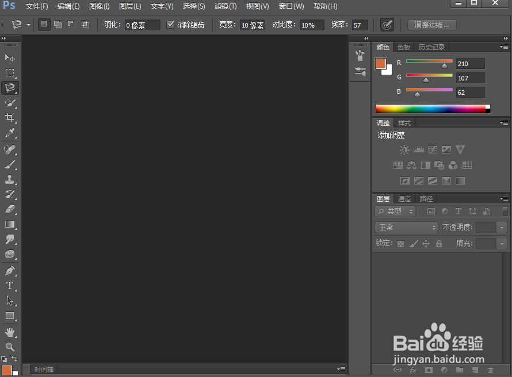Open the Adjustments panel flyout menu
This screenshot has width=512, height=377.
pos(504,122)
